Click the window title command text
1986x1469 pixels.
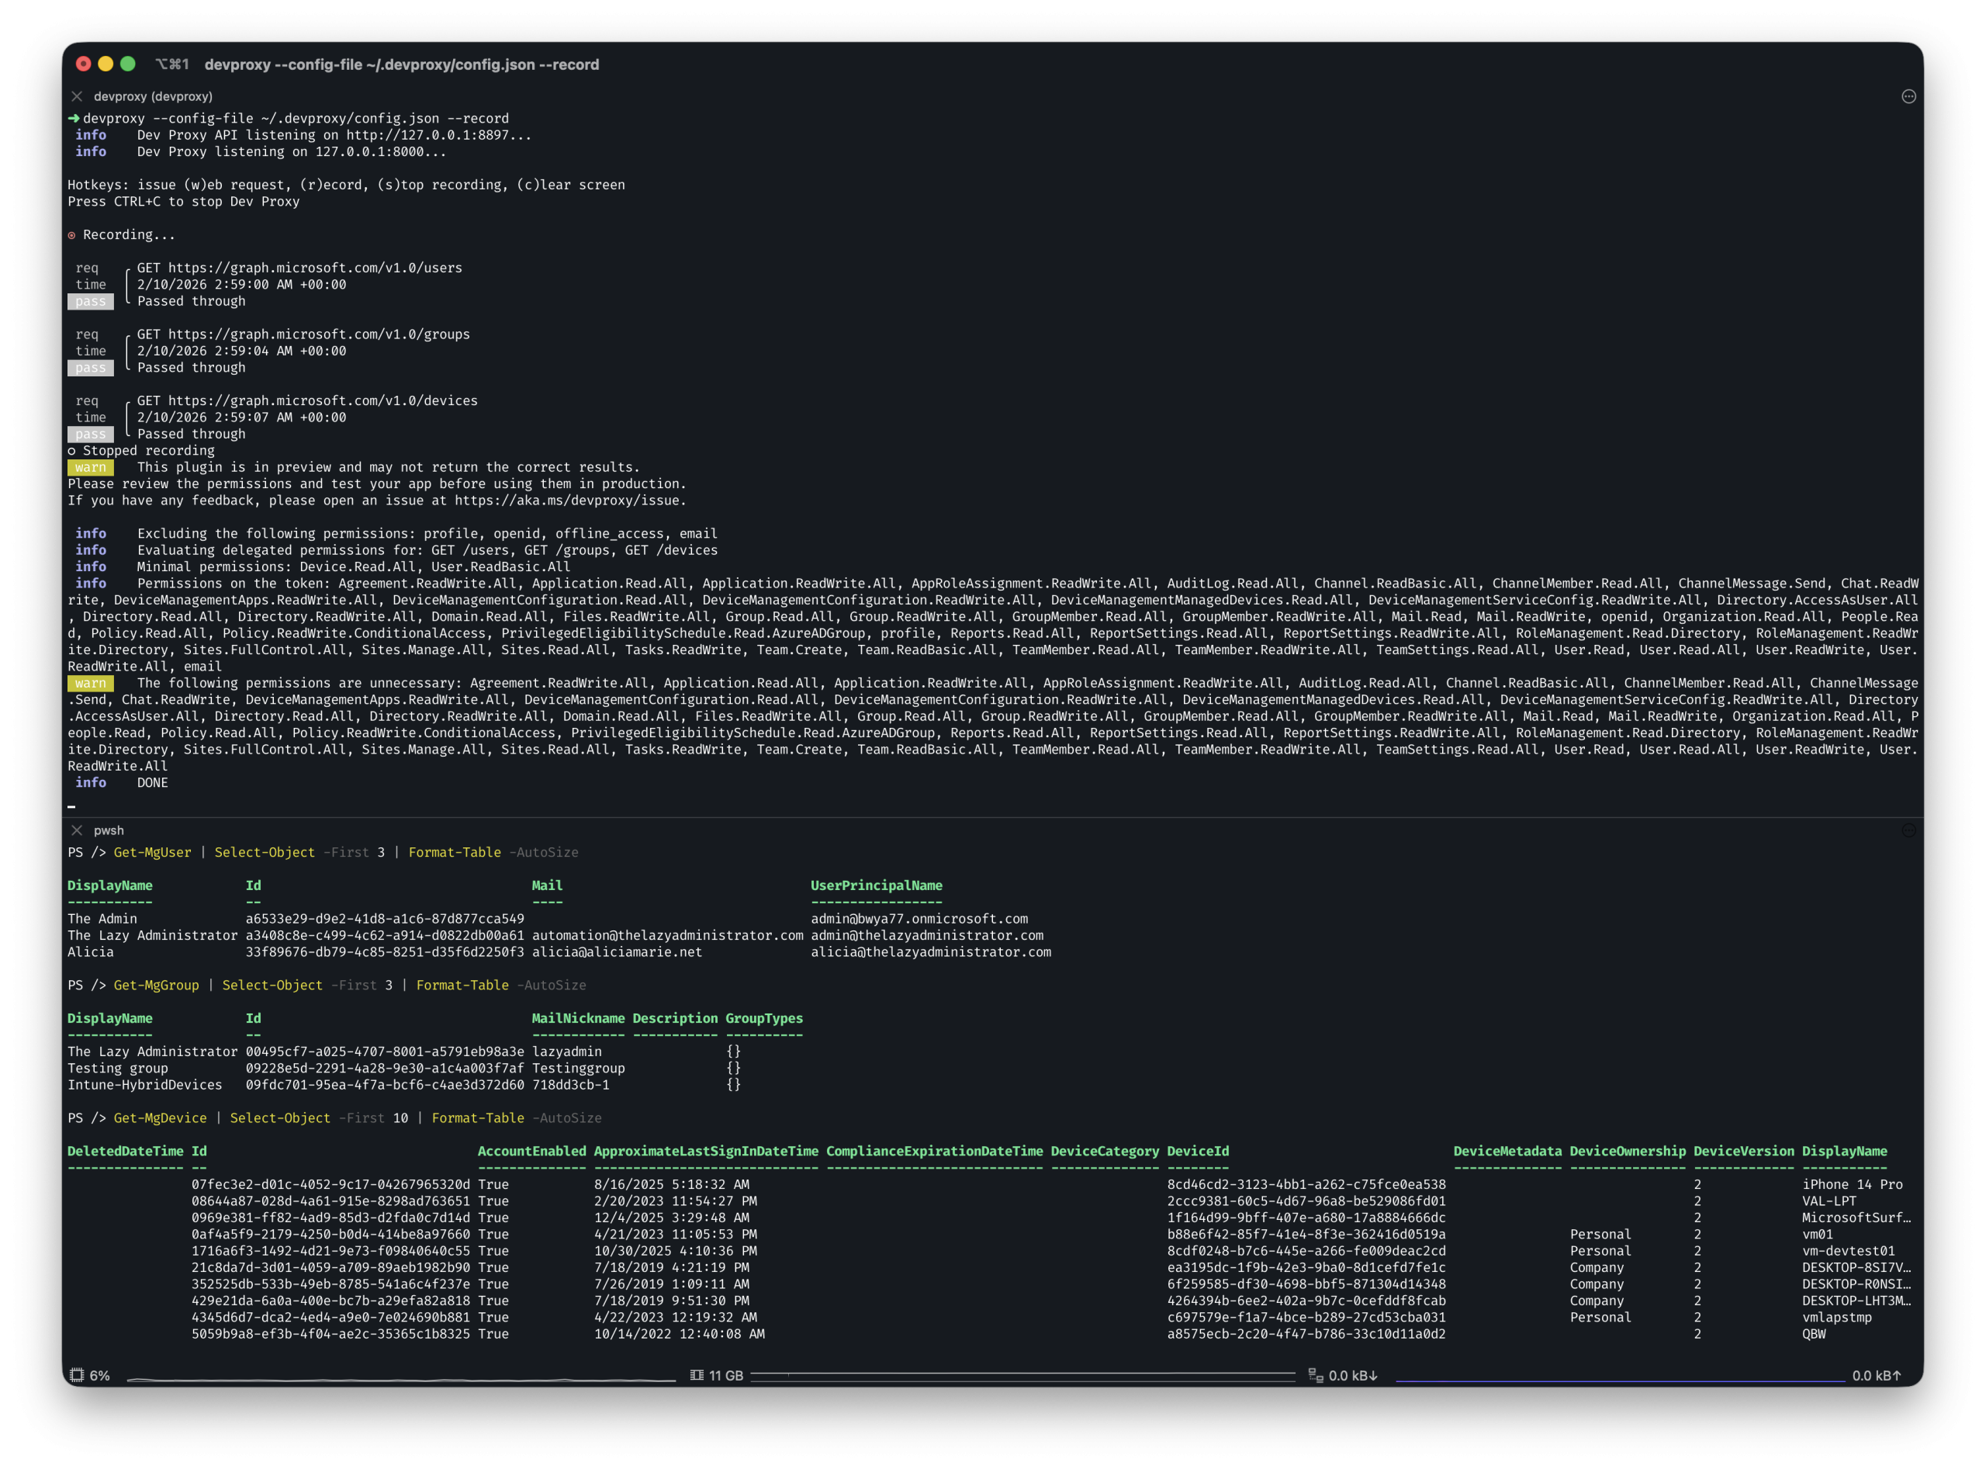click(401, 64)
